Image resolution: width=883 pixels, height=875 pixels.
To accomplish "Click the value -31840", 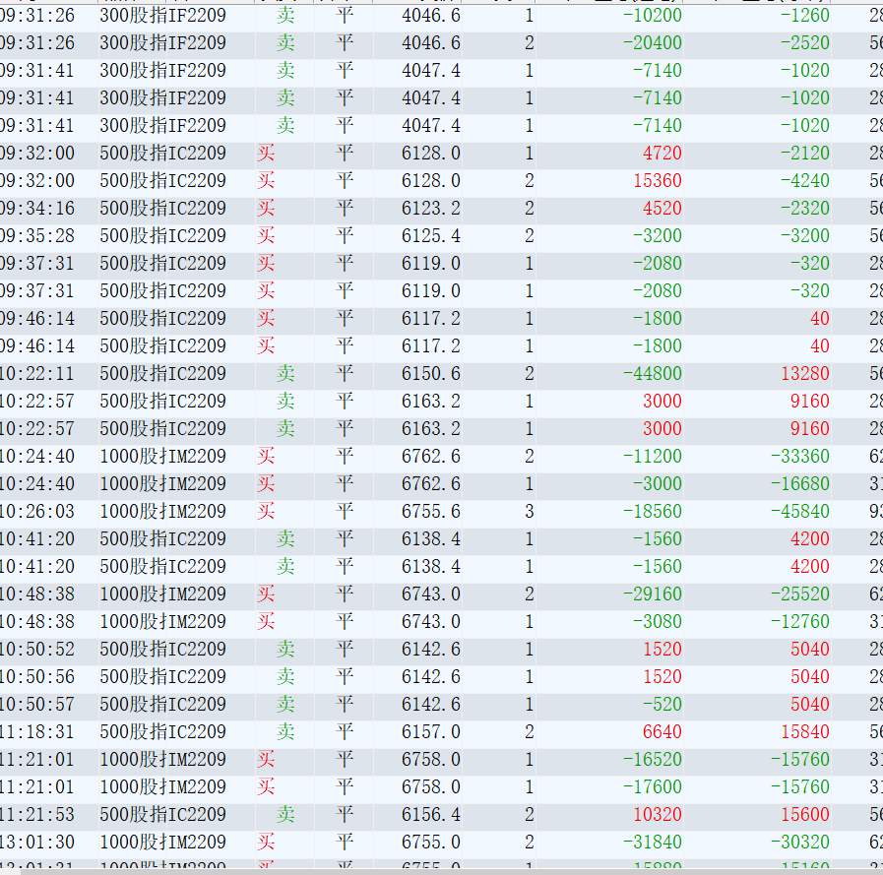I will click(x=652, y=843).
